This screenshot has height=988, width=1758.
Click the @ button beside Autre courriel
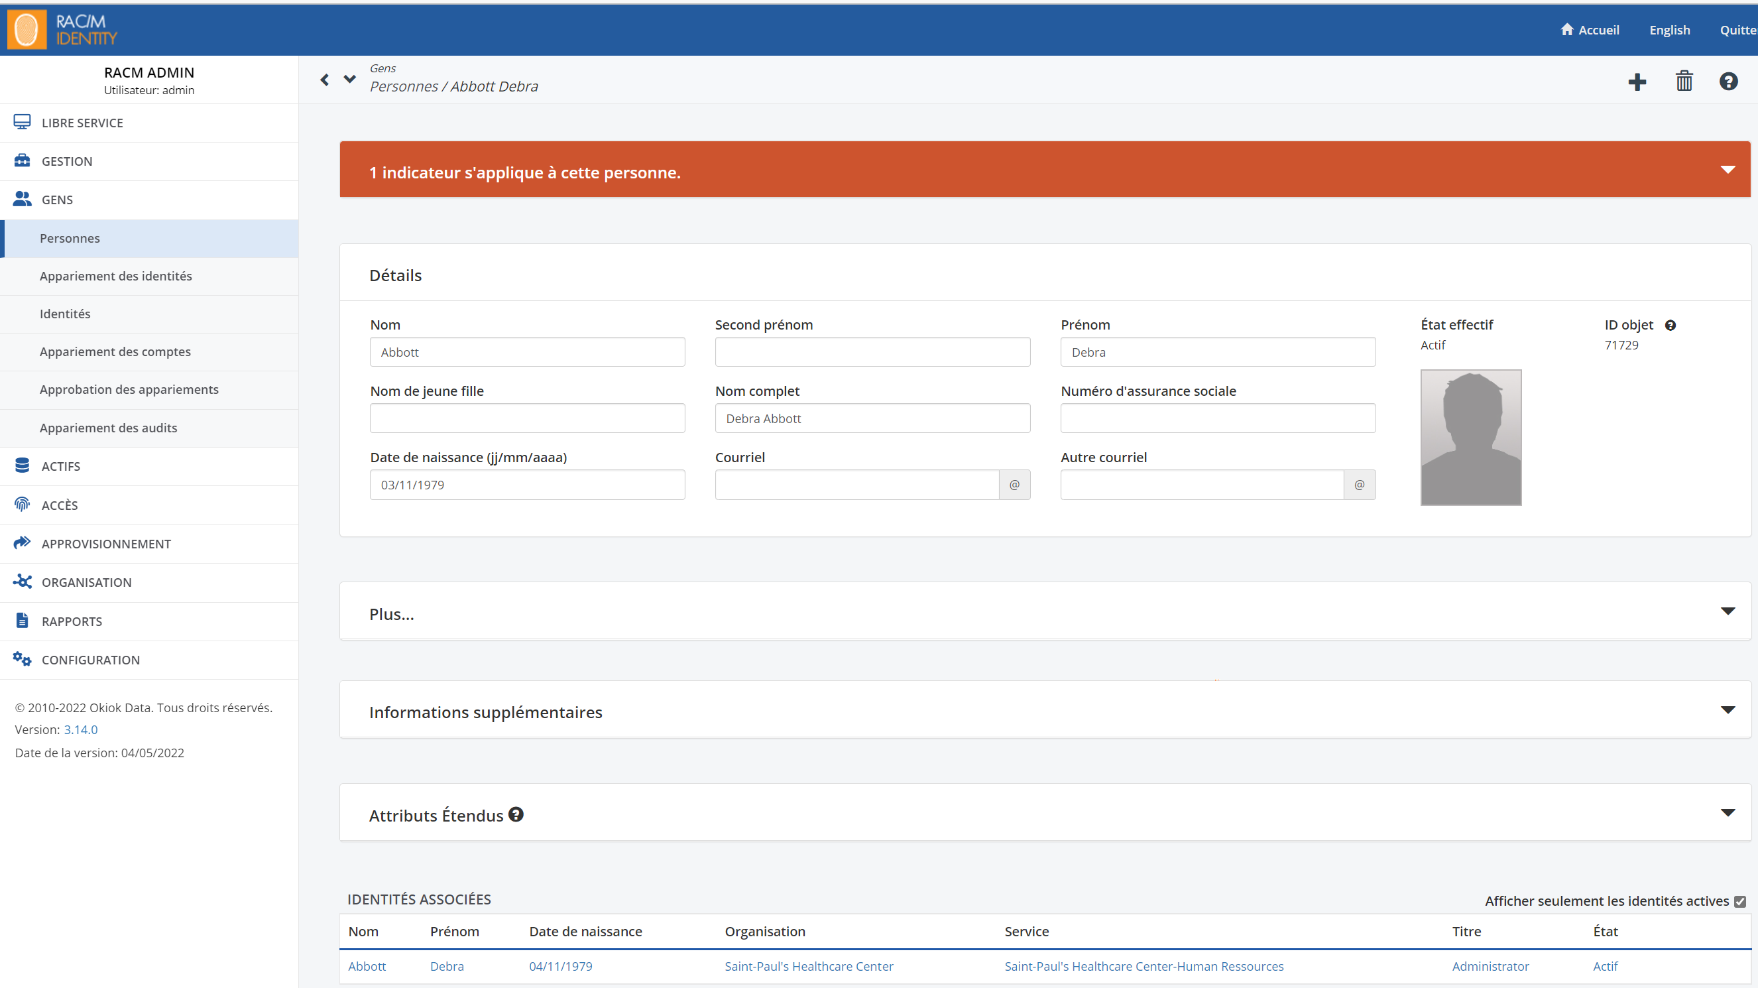coord(1360,485)
